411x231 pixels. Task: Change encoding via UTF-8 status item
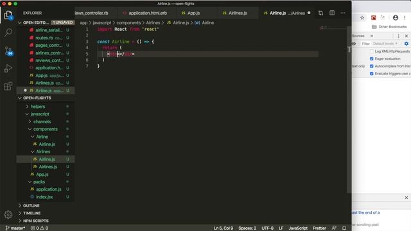coord(267,228)
